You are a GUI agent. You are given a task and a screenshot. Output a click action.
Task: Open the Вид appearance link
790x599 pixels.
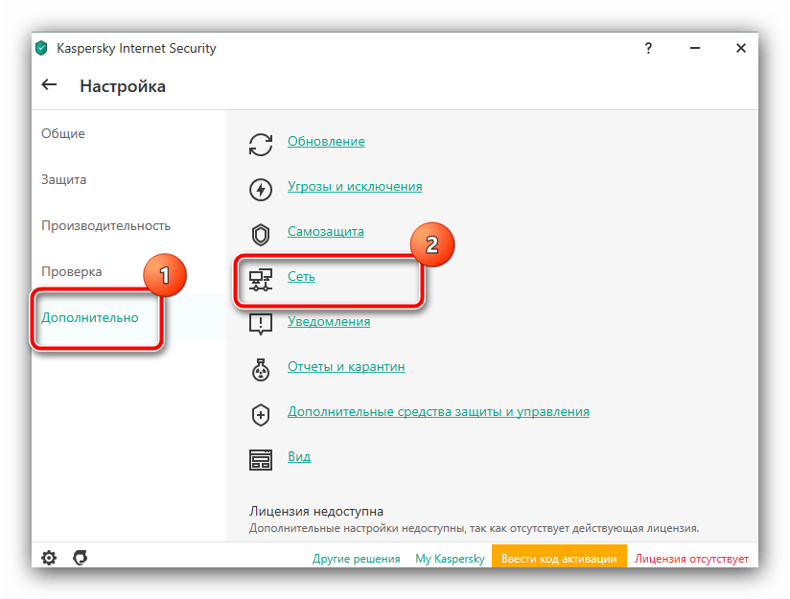299,456
